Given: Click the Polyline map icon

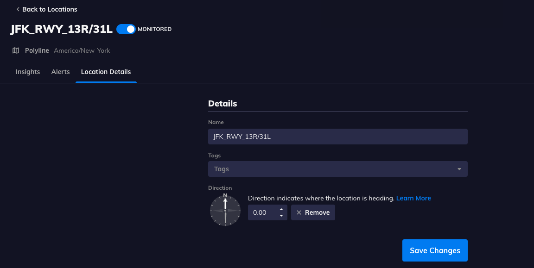Looking at the screenshot, I should coord(16,50).
